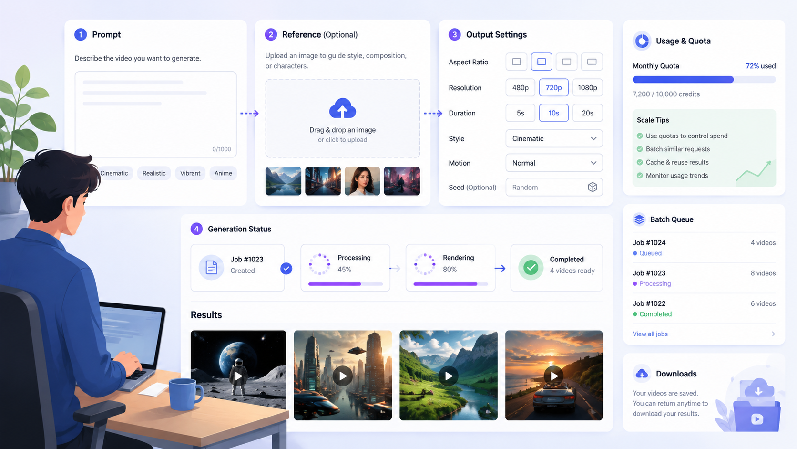This screenshot has height=449, width=797.
Task: Click the Usage & Quota pie icon
Action: coord(642,41)
